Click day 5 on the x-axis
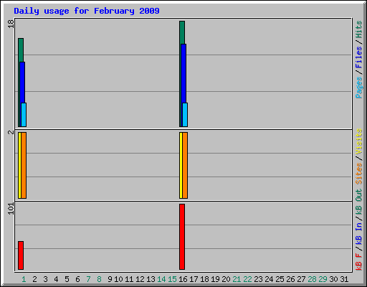The image size is (367, 287). click(x=67, y=279)
